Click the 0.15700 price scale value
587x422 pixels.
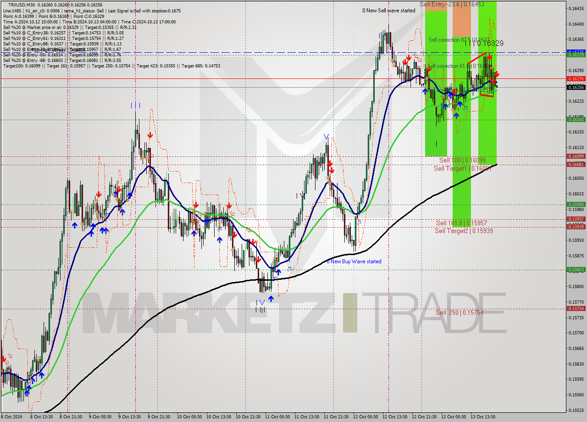pos(576,333)
